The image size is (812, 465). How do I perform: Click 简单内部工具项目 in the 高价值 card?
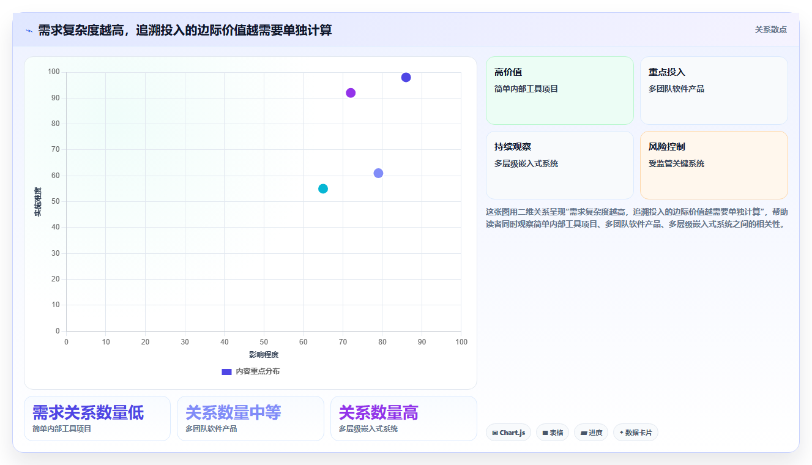click(526, 89)
